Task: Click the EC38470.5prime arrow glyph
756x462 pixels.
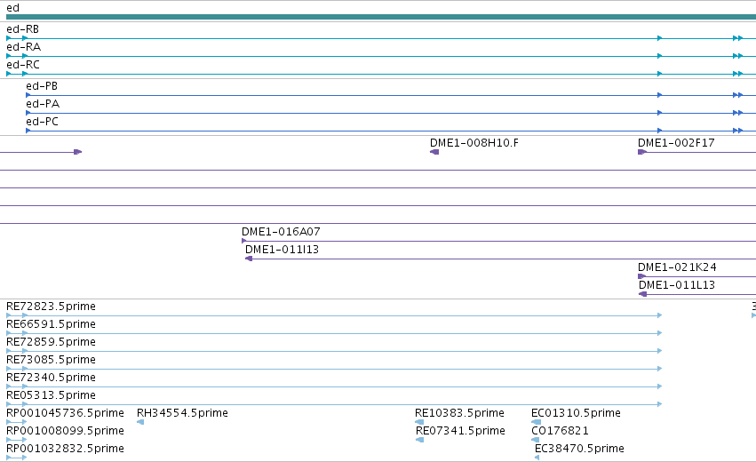Action: (x=537, y=458)
